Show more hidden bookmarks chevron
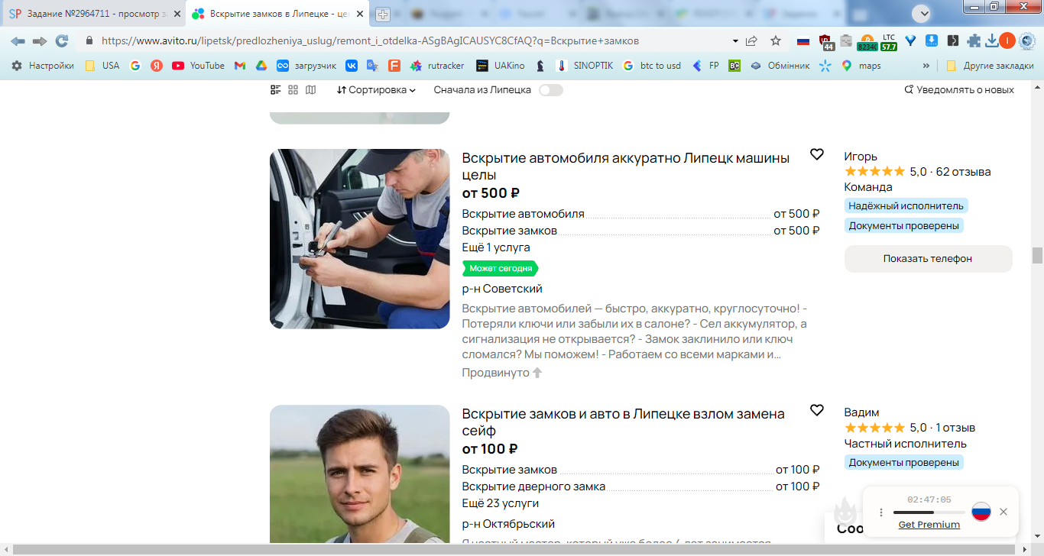1044x556 pixels. click(x=926, y=66)
